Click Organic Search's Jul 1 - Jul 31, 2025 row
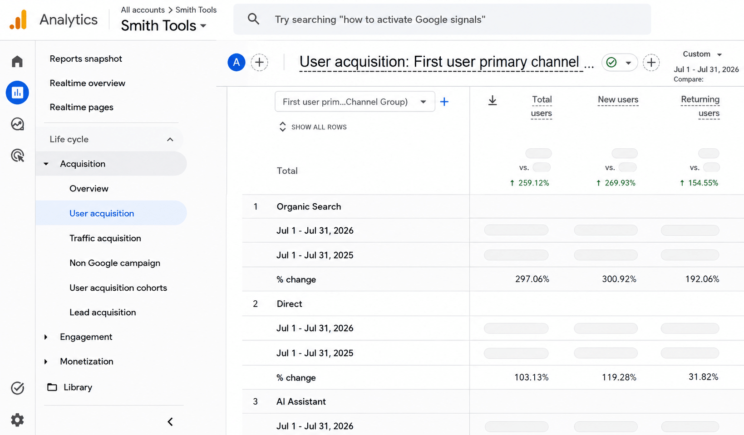 (493, 255)
